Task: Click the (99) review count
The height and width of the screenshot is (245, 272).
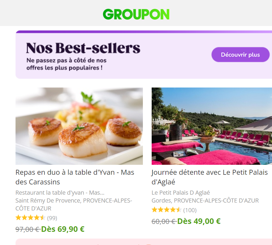Action: 52,218
